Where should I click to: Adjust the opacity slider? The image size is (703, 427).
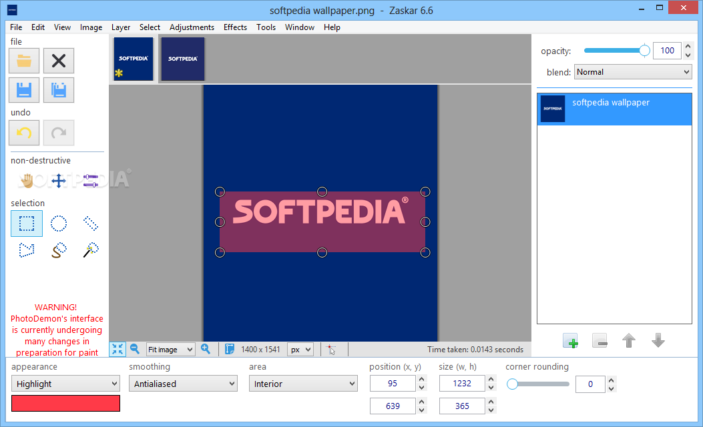[616, 51]
